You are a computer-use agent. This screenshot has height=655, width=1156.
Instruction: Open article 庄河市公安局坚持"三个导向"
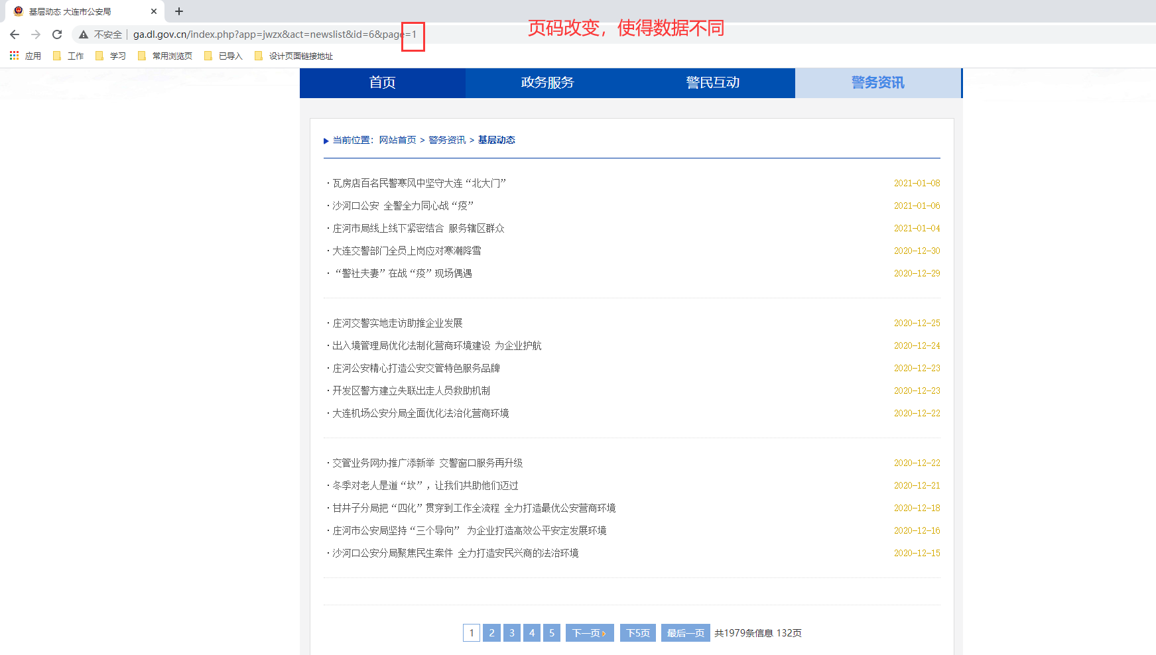pos(470,530)
